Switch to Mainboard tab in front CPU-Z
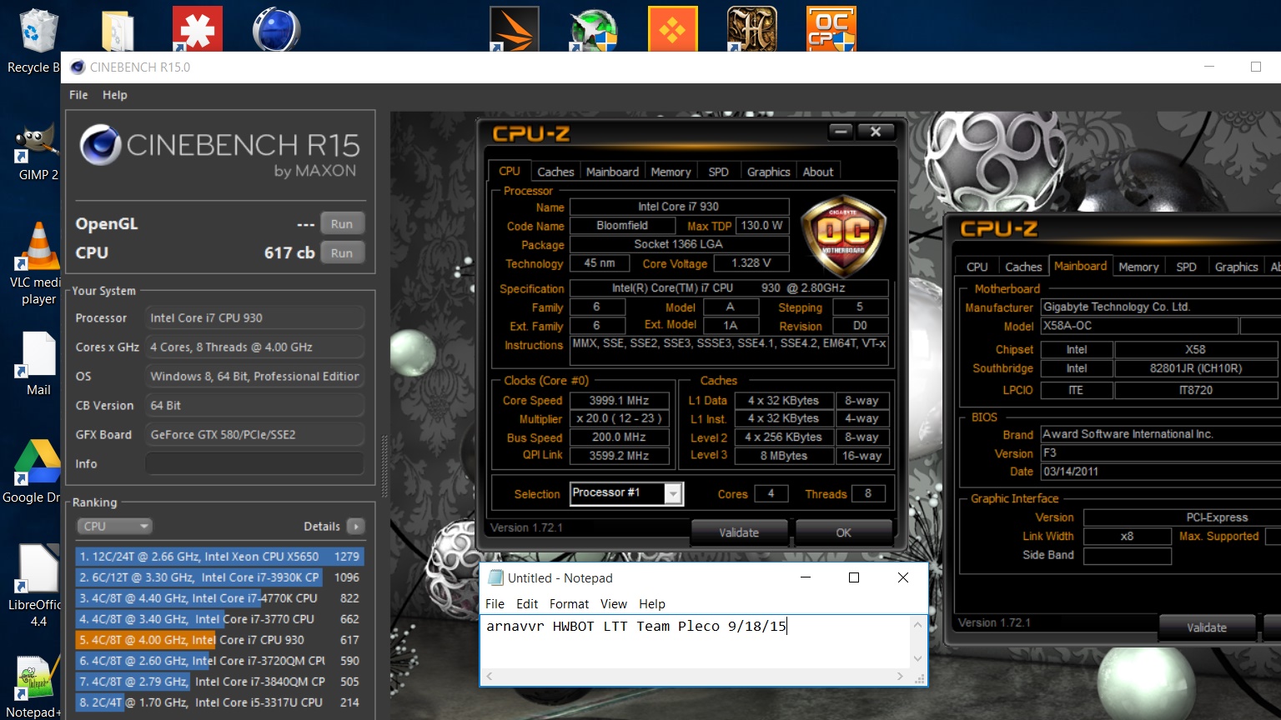This screenshot has width=1281, height=720. click(x=612, y=172)
